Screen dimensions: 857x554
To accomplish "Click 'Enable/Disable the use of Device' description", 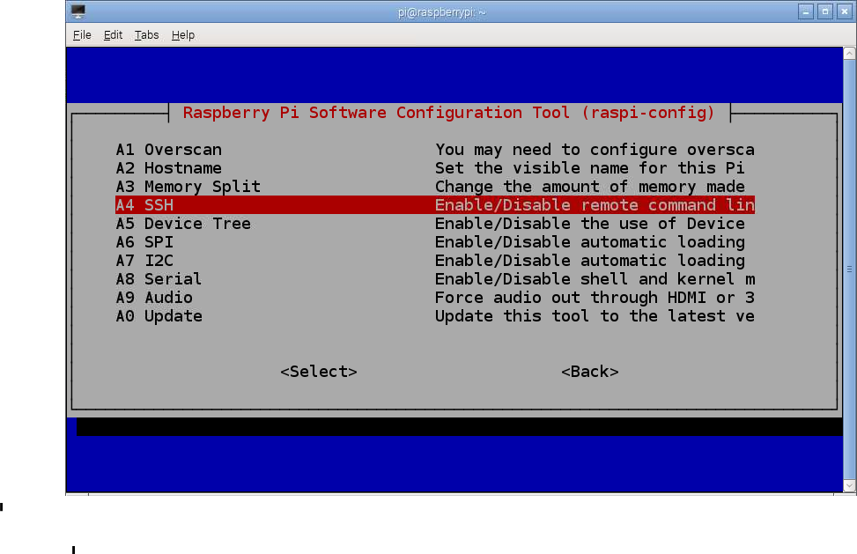I will (x=590, y=224).
